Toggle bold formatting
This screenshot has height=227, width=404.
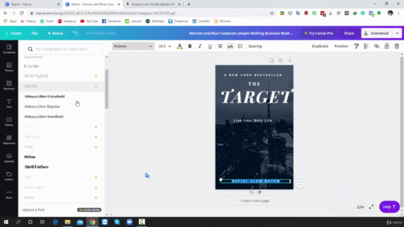190,46
